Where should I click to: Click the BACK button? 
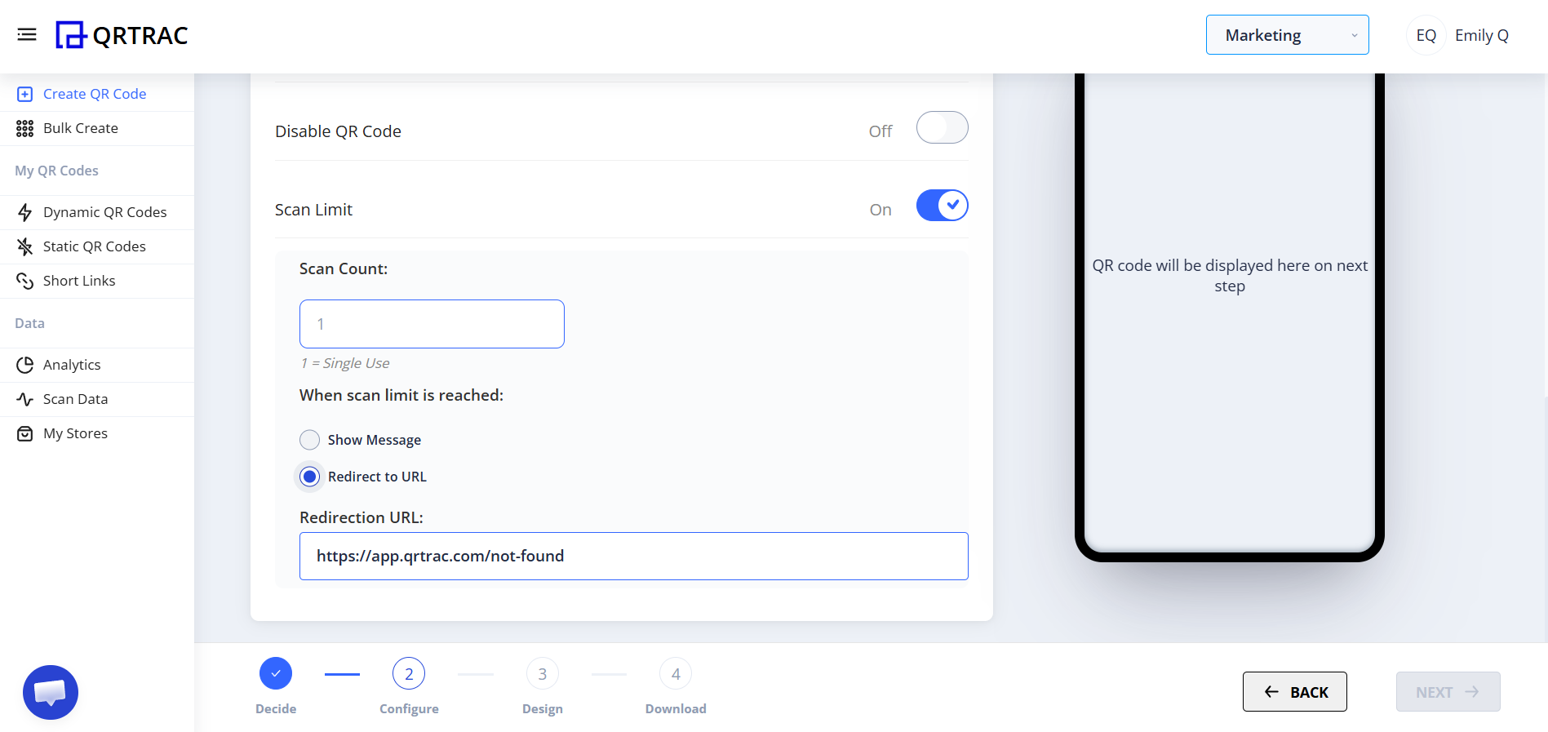(x=1294, y=691)
